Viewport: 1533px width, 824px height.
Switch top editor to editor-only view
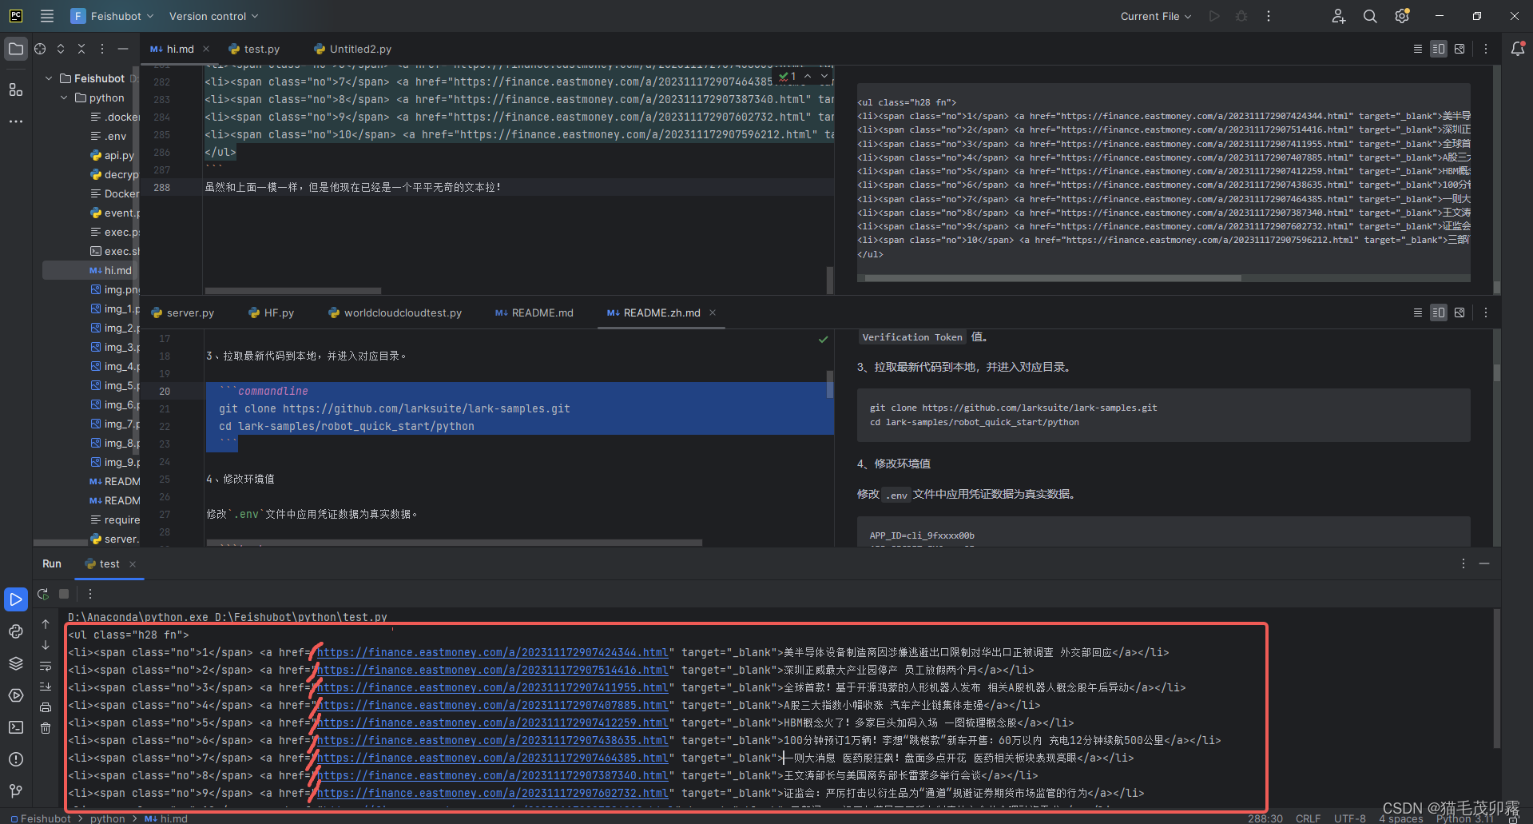coord(1418,49)
